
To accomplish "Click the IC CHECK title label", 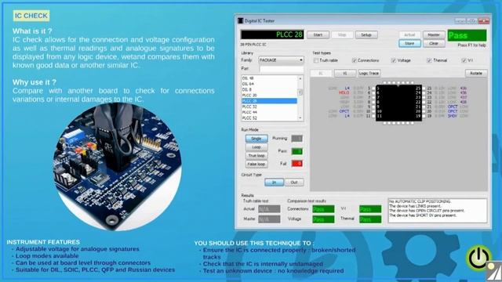I will 31,16.
